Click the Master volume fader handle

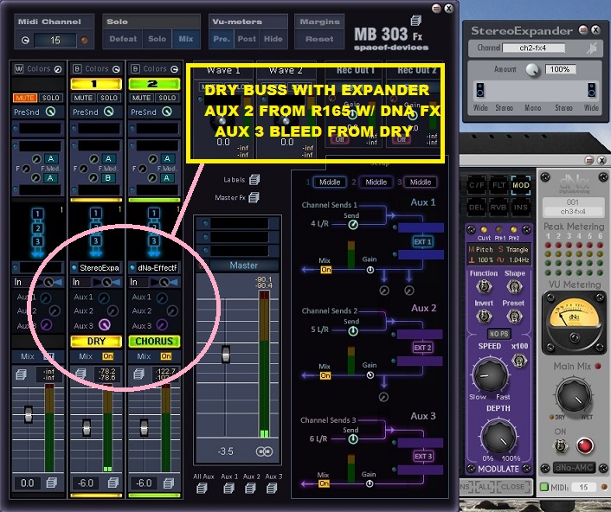click(226, 354)
